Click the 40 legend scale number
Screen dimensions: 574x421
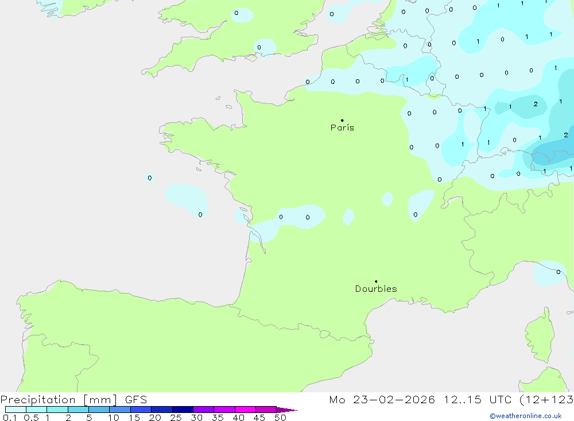pos(239,418)
